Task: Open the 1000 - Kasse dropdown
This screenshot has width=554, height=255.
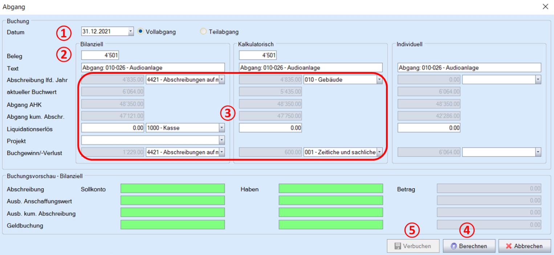Action: click(x=222, y=128)
